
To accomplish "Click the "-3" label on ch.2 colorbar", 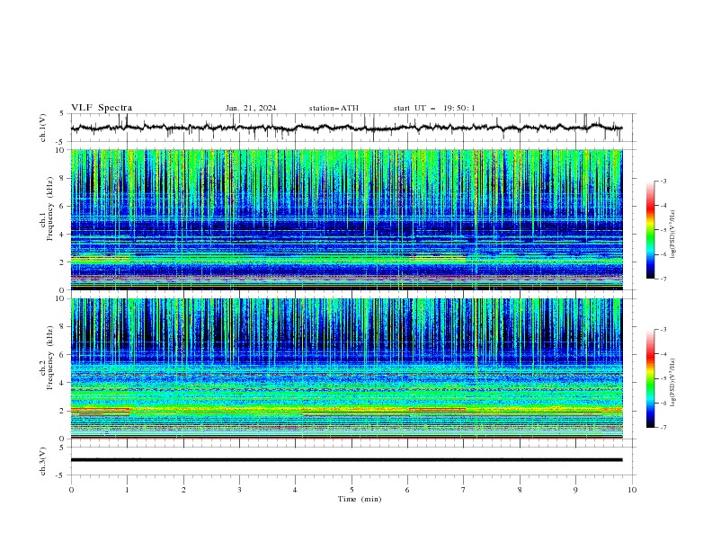I will pyautogui.click(x=663, y=330).
